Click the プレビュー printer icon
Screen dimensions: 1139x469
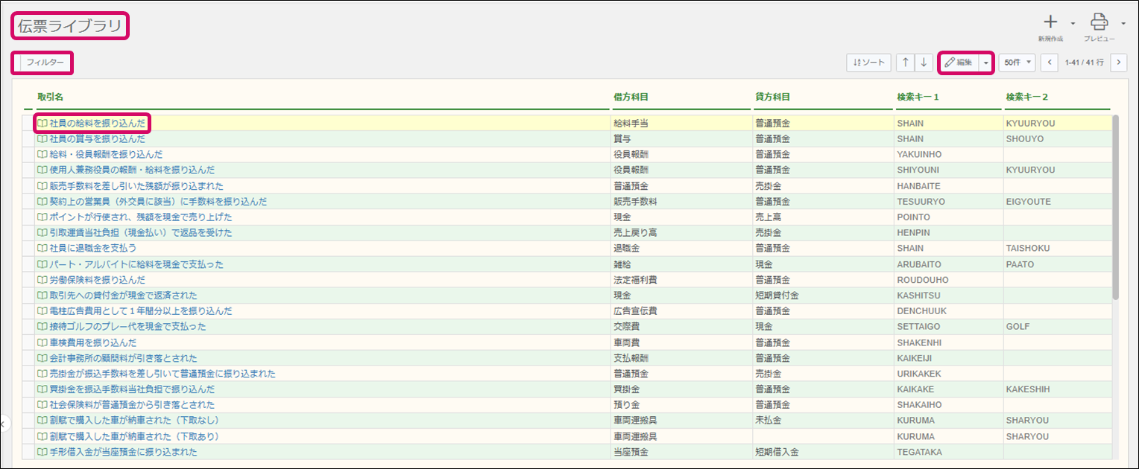pos(1099,22)
